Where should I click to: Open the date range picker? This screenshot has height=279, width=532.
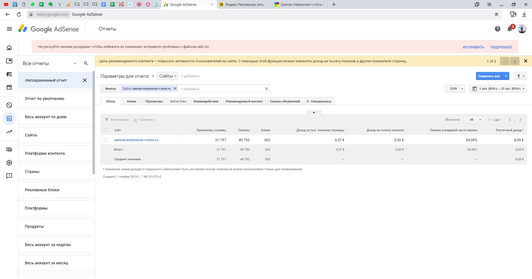point(498,89)
